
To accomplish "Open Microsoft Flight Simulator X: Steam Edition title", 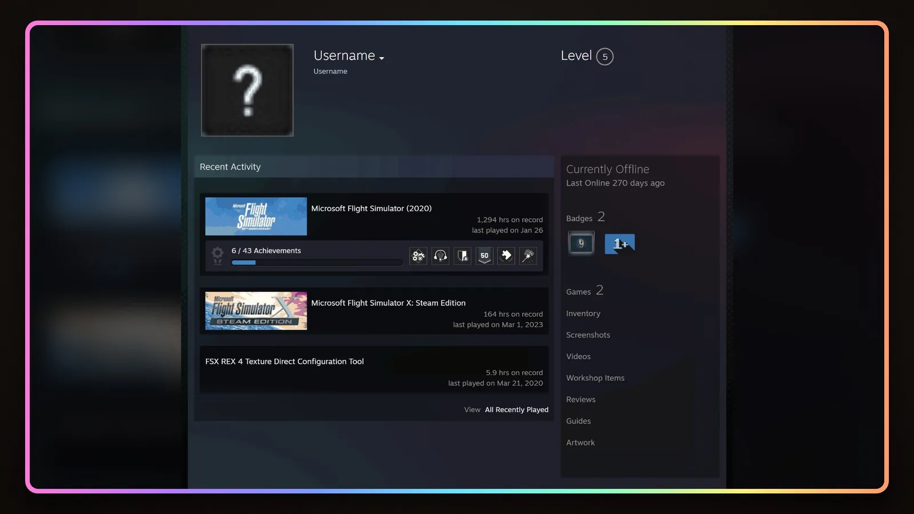I will coord(388,303).
